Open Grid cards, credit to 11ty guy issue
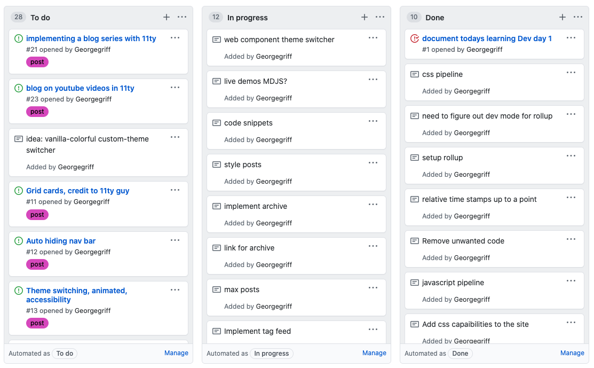The width and height of the screenshot is (594, 368). (x=77, y=191)
